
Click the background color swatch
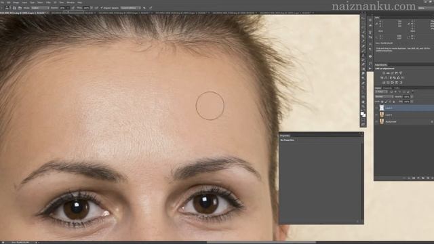pos(364,115)
